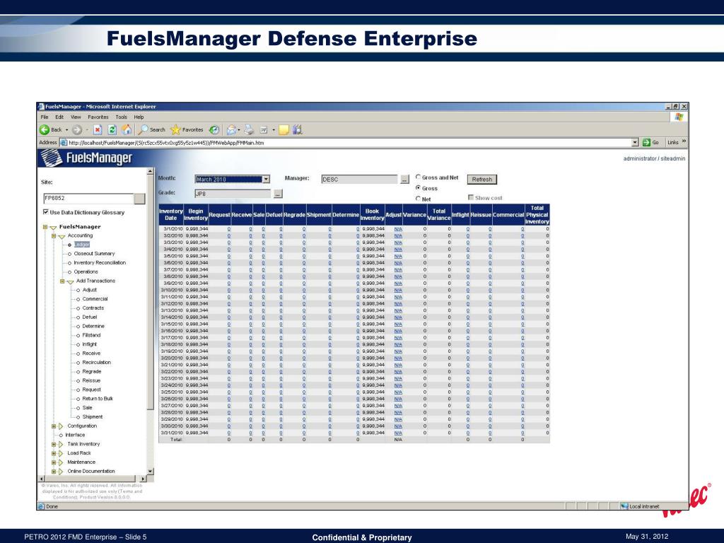Select the Net radio option
Screen dimensions: 724x543
coord(418,199)
